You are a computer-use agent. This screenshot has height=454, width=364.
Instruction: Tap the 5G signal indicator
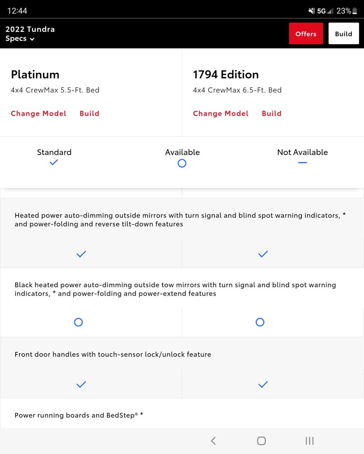tap(325, 11)
